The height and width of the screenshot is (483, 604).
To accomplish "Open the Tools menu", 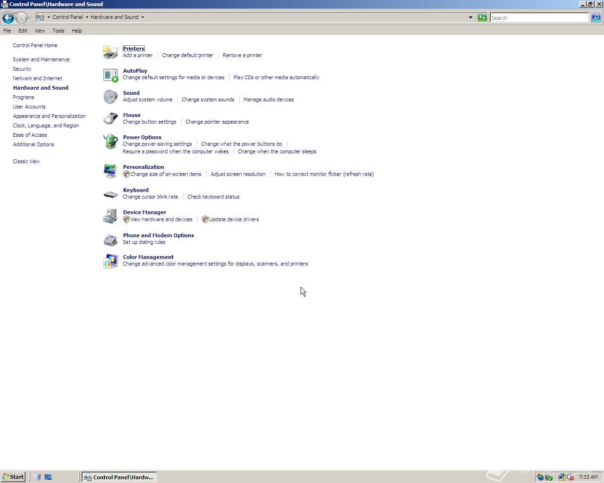I will coord(59,31).
